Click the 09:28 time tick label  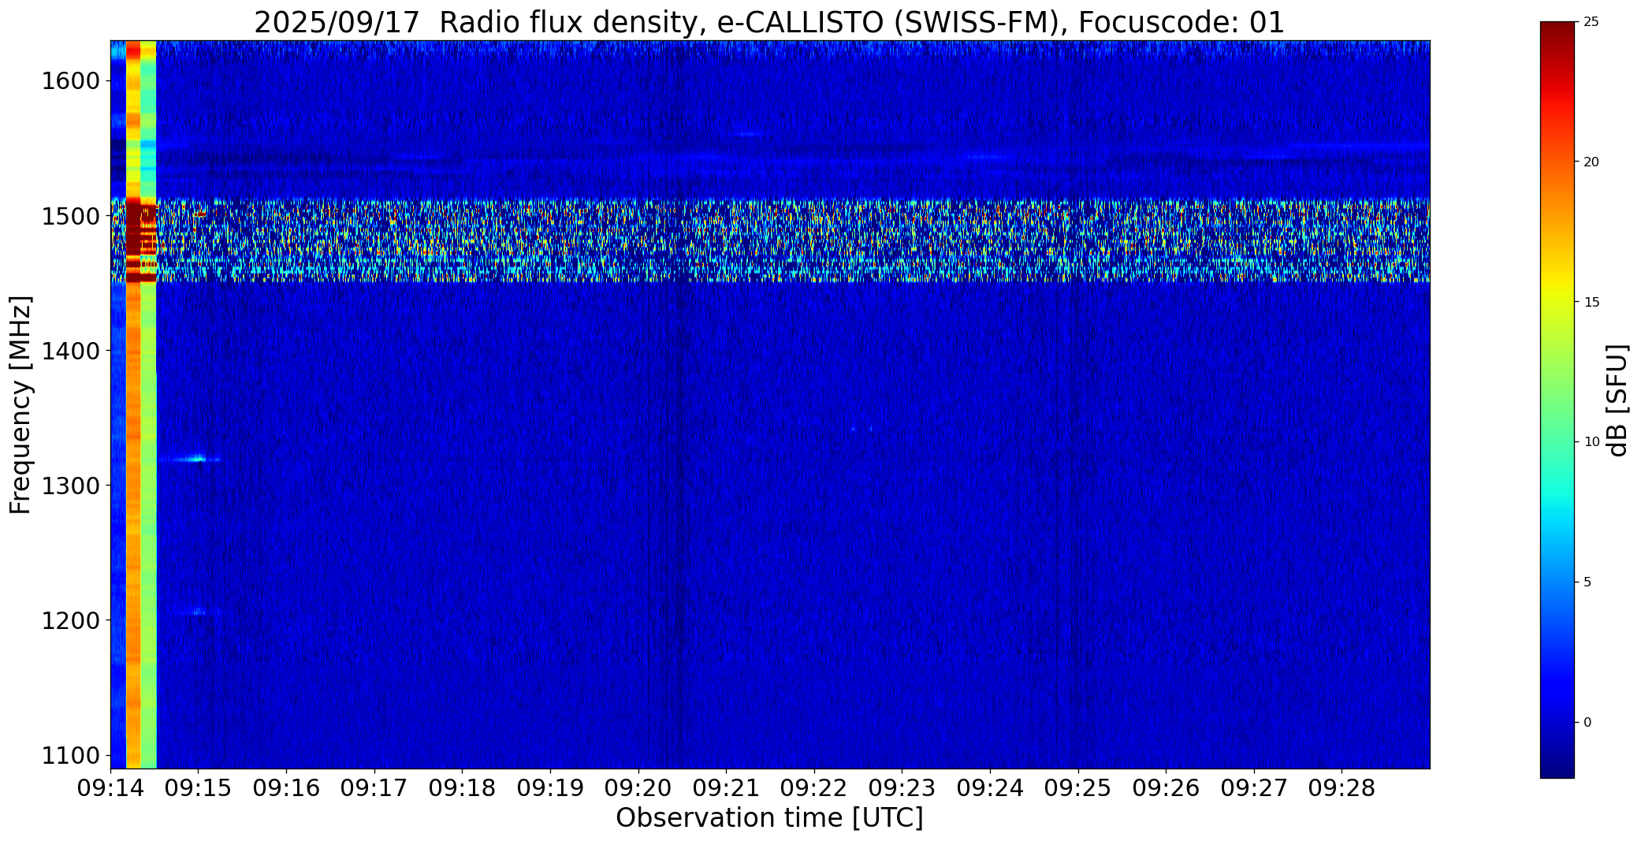pos(1342,788)
